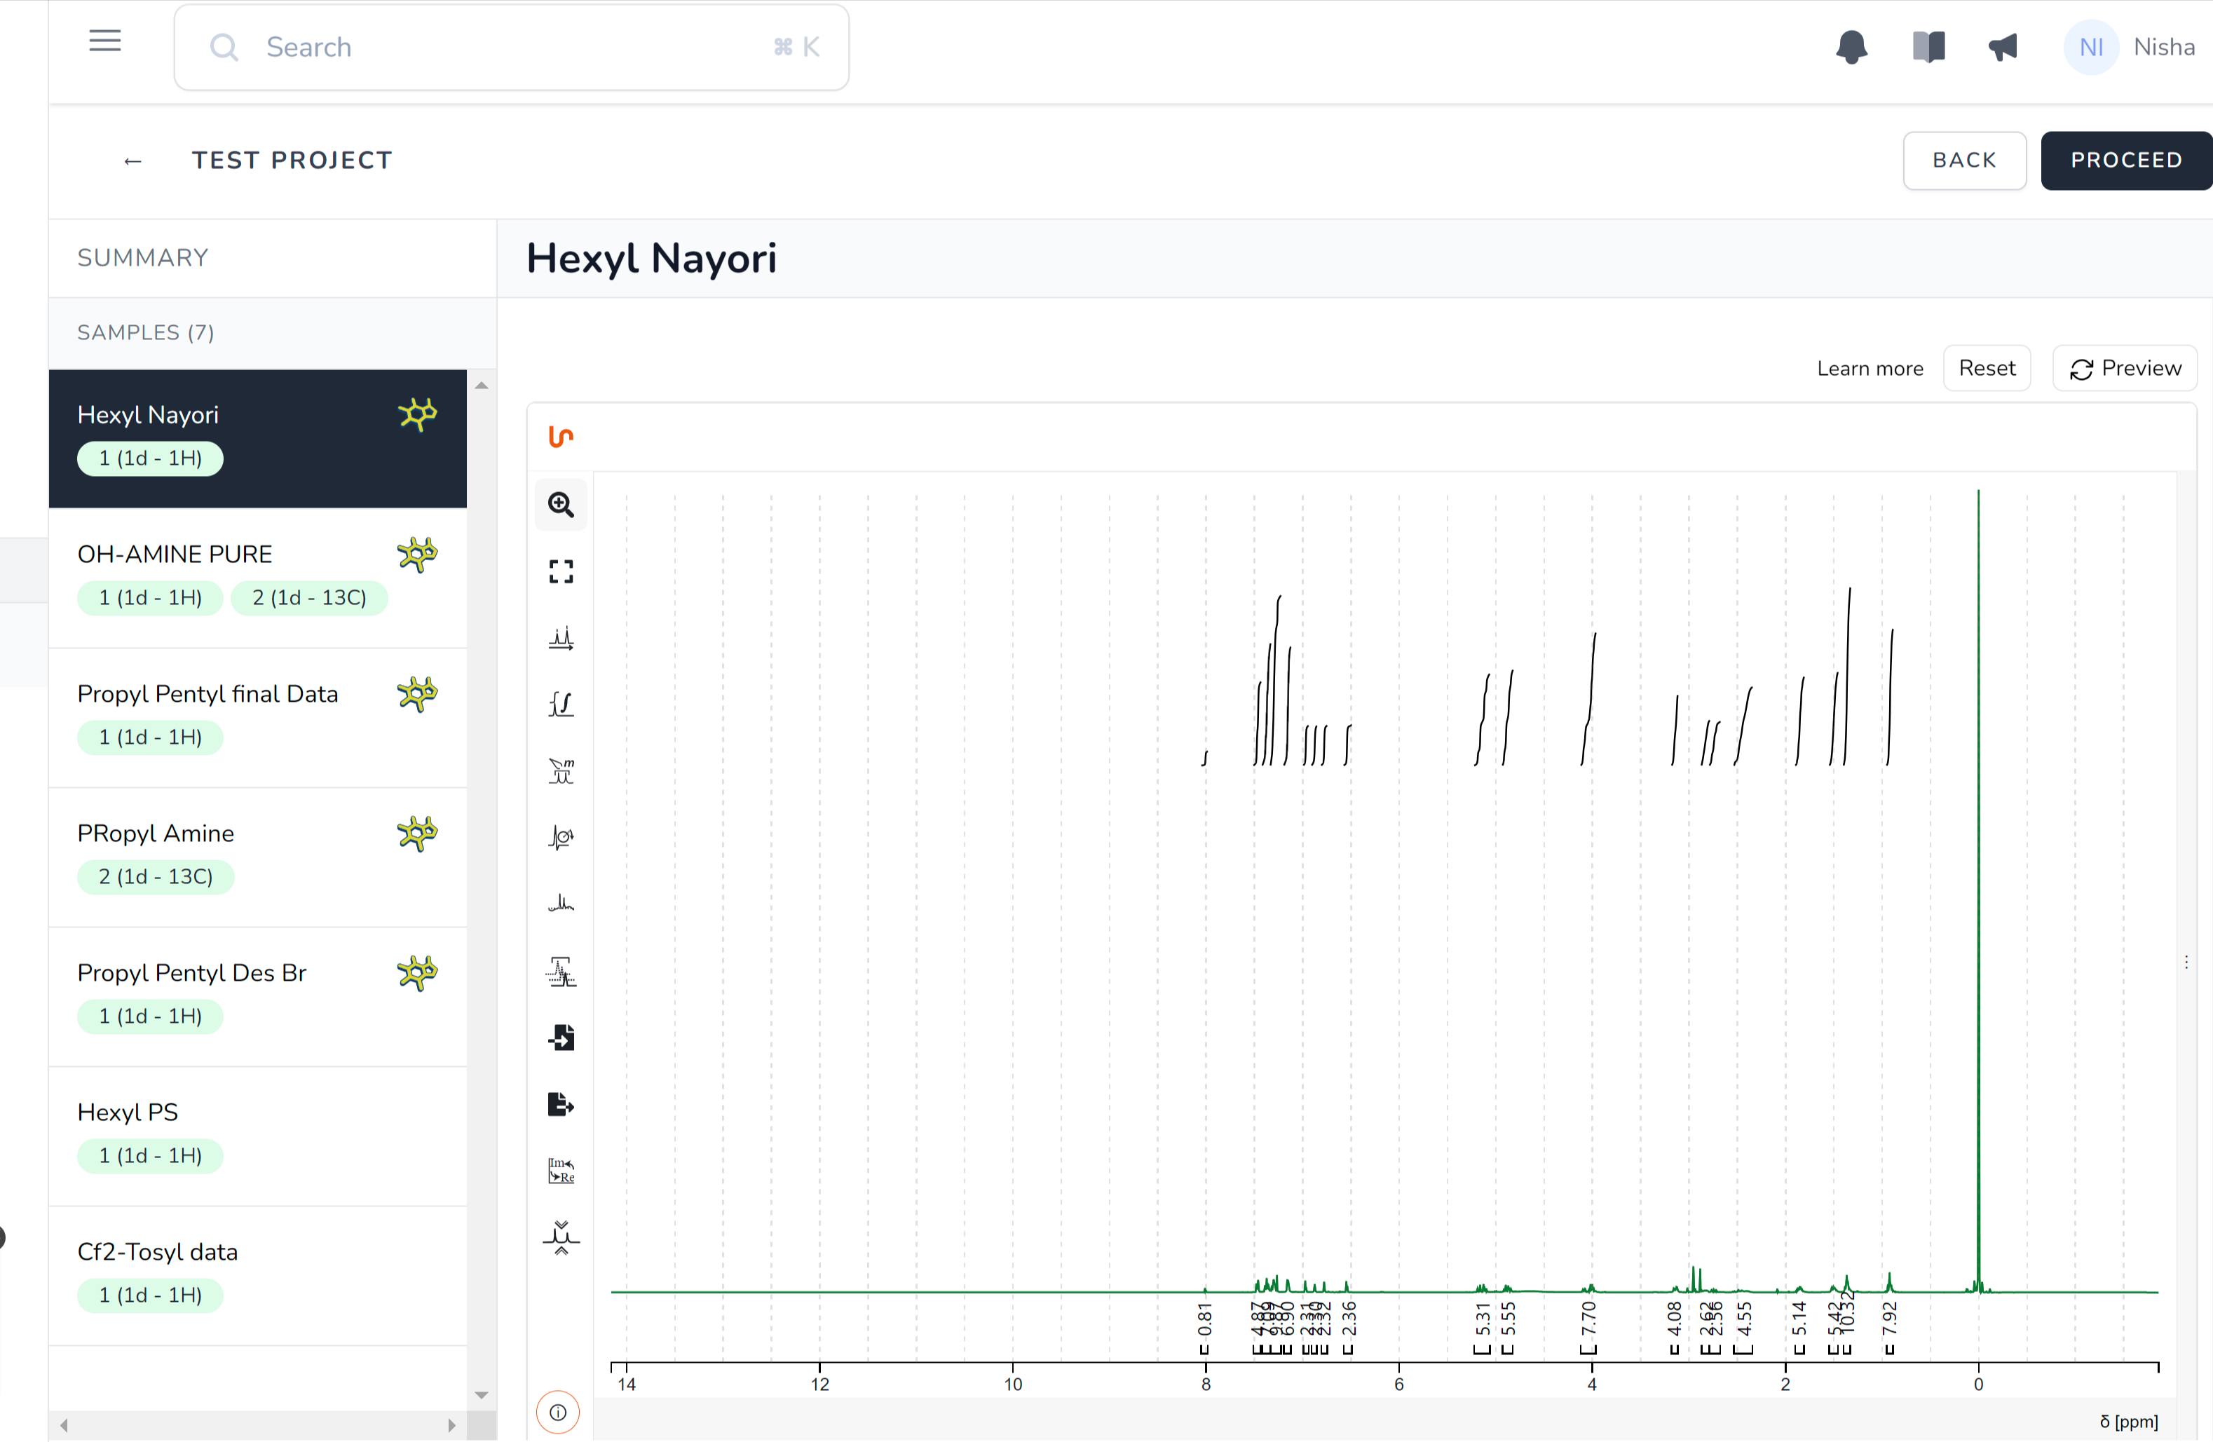Viewport: 2213px width, 1442px height.
Task: Open the notifications bell
Action: (x=1851, y=46)
